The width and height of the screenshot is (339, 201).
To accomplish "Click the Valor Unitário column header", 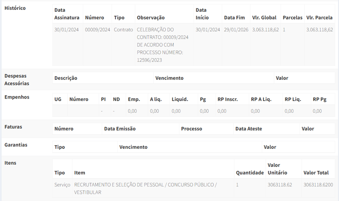I will (277, 169).
